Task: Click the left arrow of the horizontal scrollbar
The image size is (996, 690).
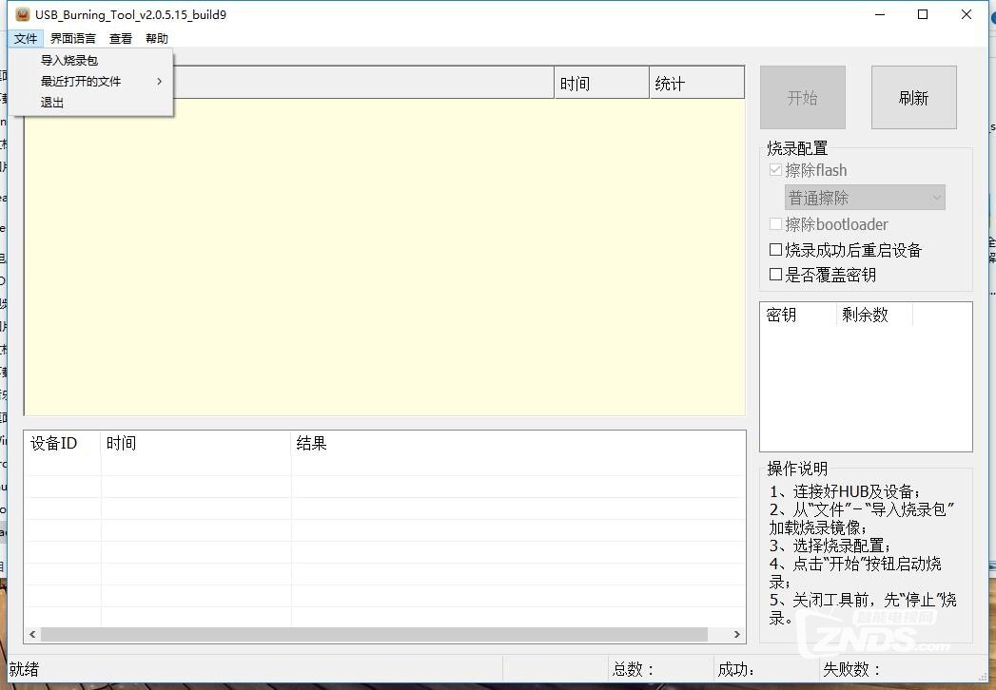Action: pos(32,634)
